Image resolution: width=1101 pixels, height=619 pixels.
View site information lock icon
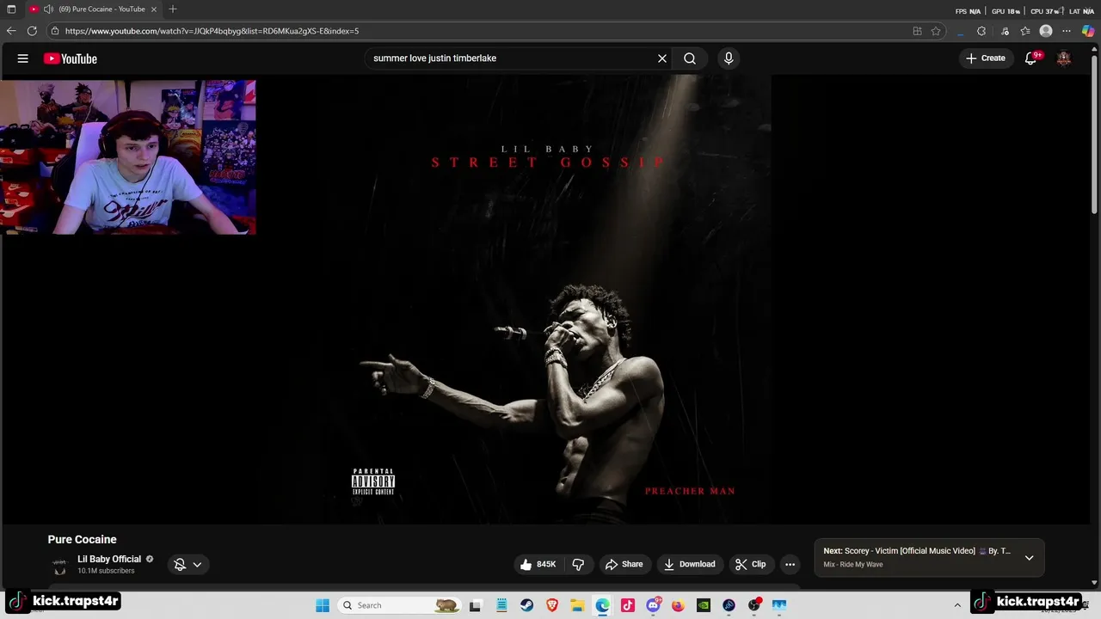tap(55, 31)
